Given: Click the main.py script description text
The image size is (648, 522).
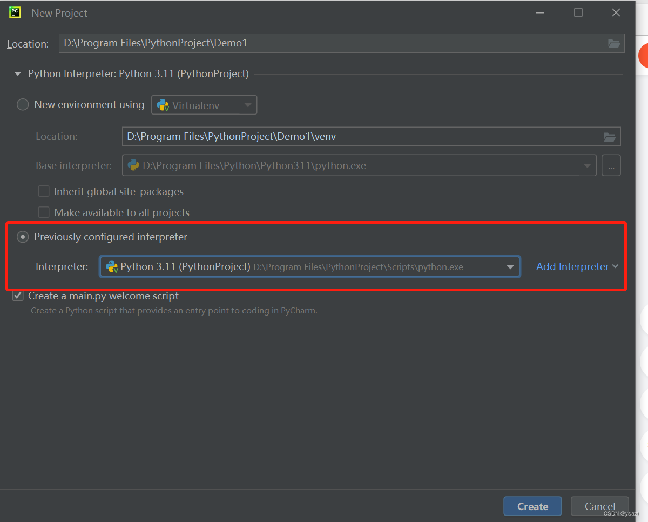Looking at the screenshot, I should point(174,311).
